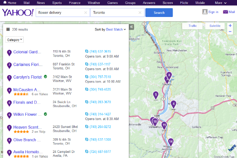The width and height of the screenshot is (237, 158).
Task: Click result pin 3 beside Carolyn's Florist
Action: tap(9, 78)
